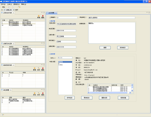Close the 任务管理 tab
This screenshot has width=151, height=117.
point(56,13)
